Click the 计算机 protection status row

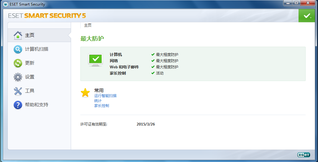click(116, 55)
